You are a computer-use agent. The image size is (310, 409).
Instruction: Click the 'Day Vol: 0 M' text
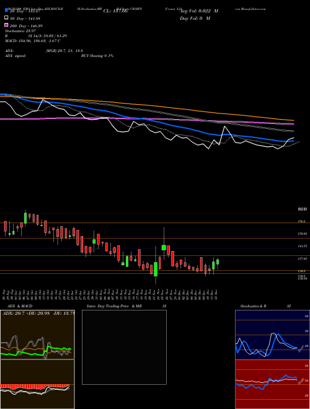point(195,18)
